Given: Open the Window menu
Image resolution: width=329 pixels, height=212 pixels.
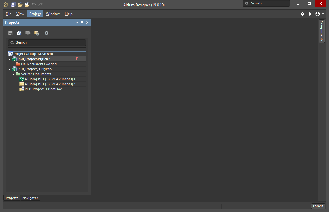Looking at the screenshot, I should pos(53,14).
